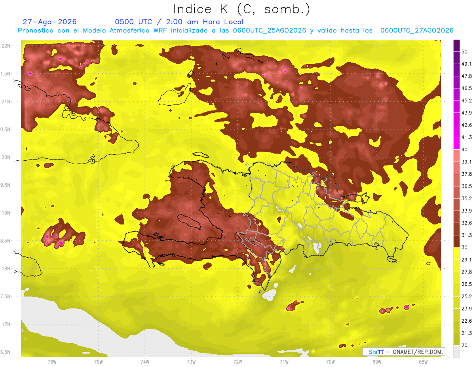Click the '73W' longitude axis label

[191, 361]
